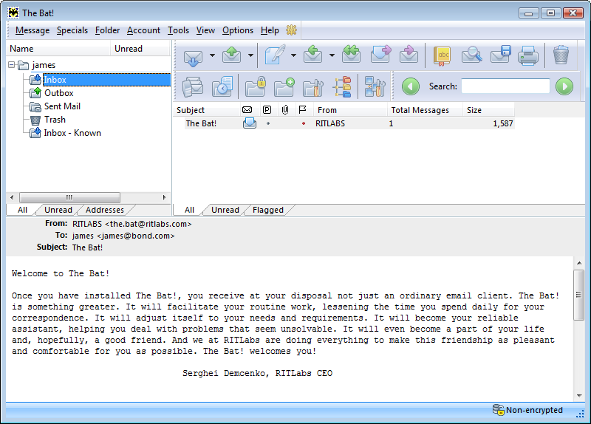
Task: Toggle the parked column header
Action: (x=267, y=110)
